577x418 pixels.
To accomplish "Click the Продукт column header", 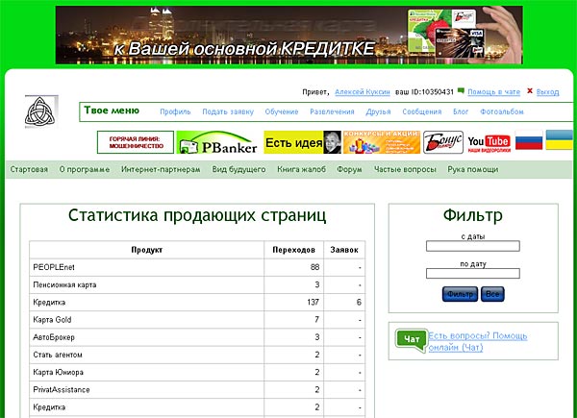I will 147,250.
